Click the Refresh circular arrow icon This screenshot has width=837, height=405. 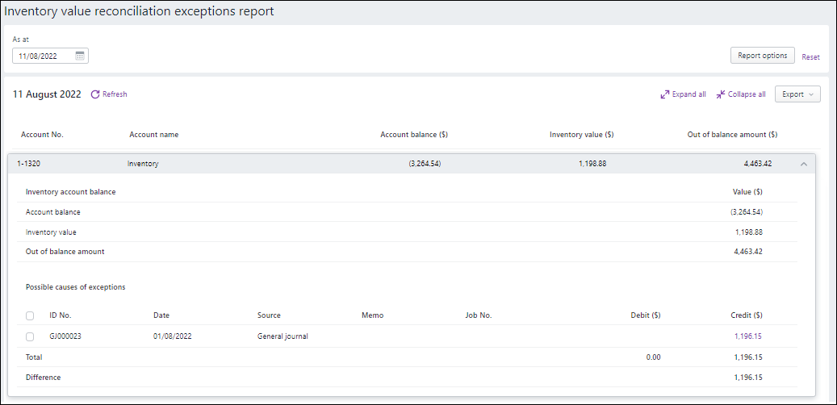pyautogui.click(x=95, y=94)
